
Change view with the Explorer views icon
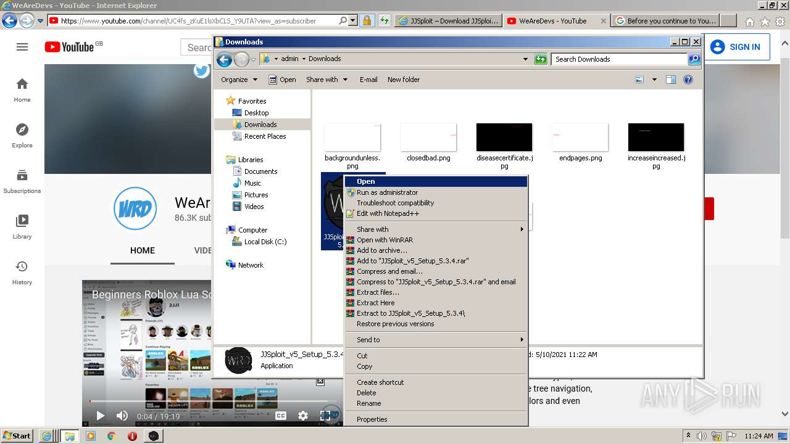click(x=639, y=80)
